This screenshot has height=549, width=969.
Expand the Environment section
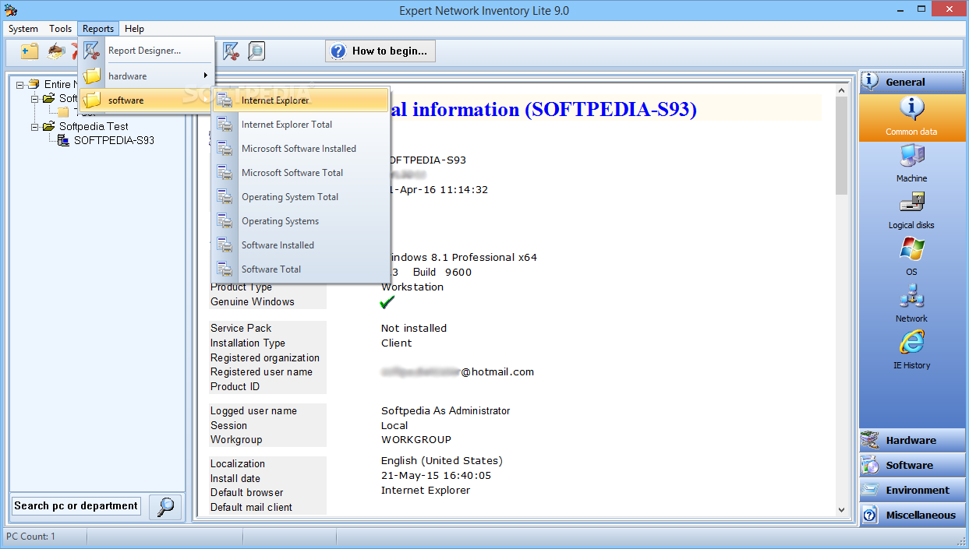tap(911, 491)
